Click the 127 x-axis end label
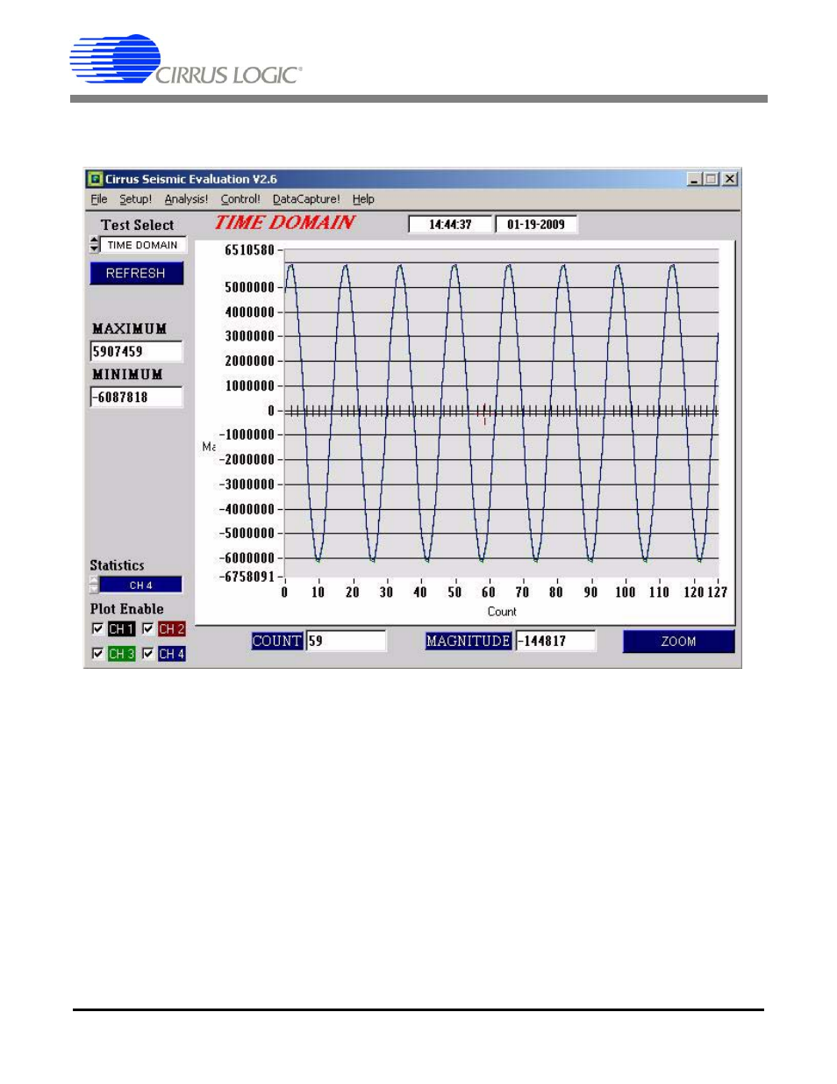The height and width of the screenshot is (1084, 837). 718,592
